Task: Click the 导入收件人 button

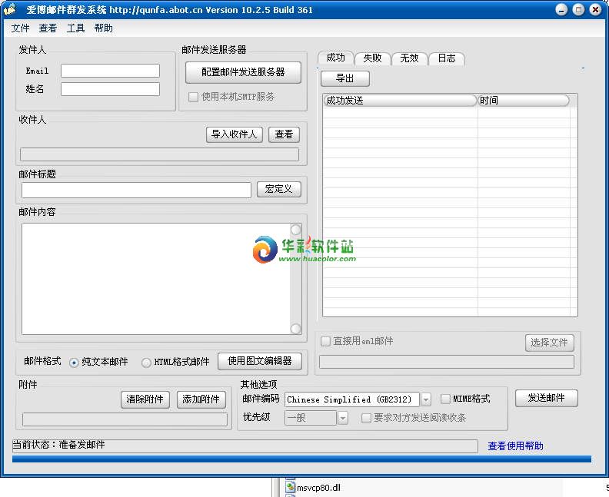Action: click(x=235, y=134)
